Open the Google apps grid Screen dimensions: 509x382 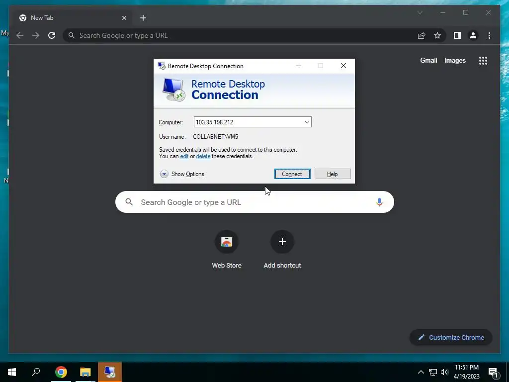coord(483,60)
